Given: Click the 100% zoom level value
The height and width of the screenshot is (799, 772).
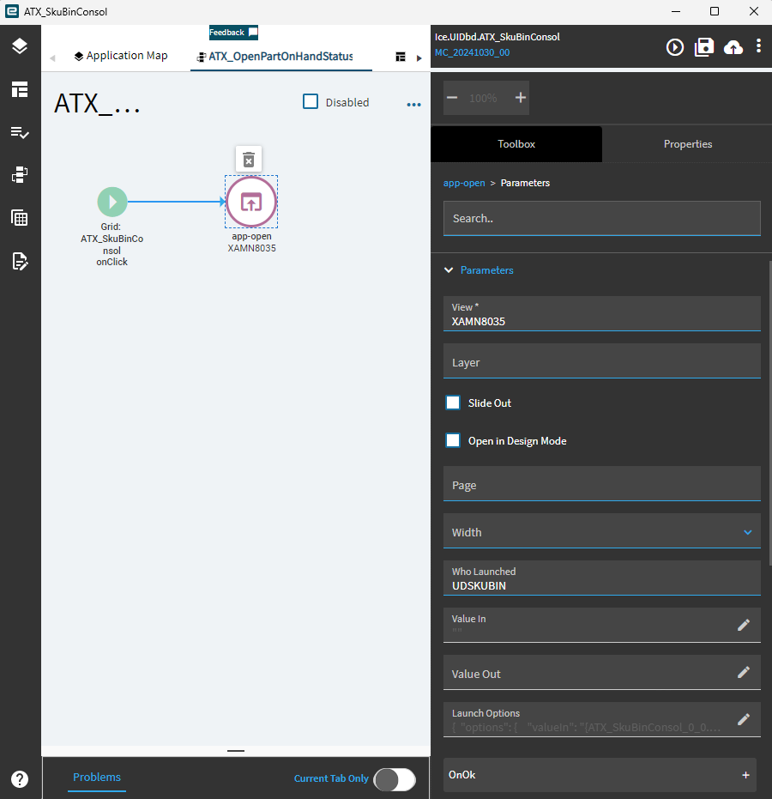Looking at the screenshot, I should click(x=483, y=98).
